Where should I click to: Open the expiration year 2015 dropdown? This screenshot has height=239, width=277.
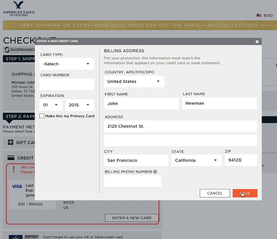(80, 105)
